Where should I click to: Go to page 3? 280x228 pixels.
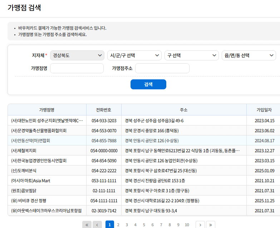[127, 225]
